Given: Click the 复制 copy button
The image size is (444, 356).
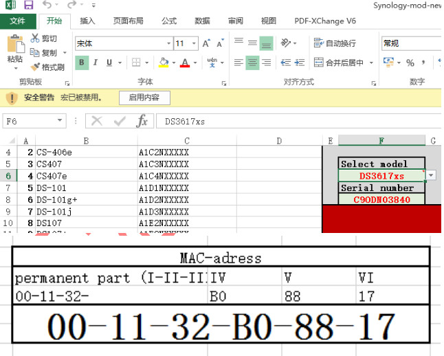Looking at the screenshot, I should pos(44,53).
